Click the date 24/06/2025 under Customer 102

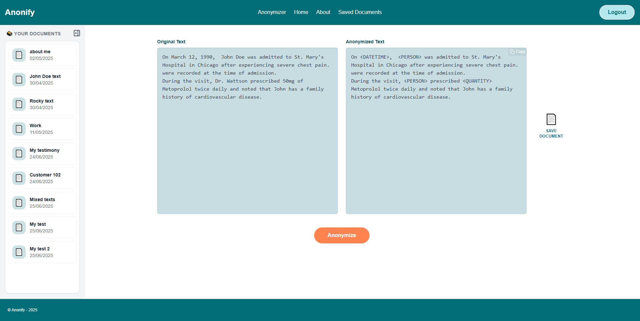pos(41,181)
